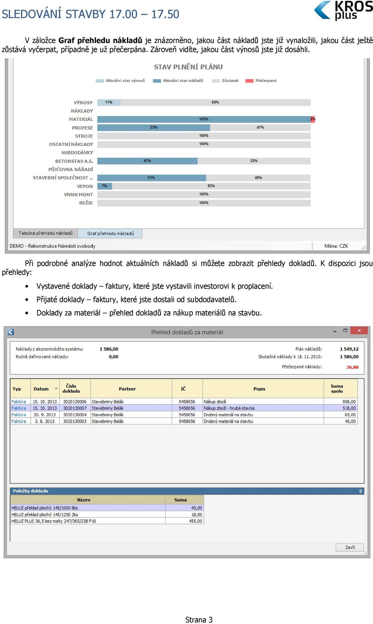Sort by the Popis column header
Image resolution: width=373 pixels, height=624 pixels.
click(263, 389)
